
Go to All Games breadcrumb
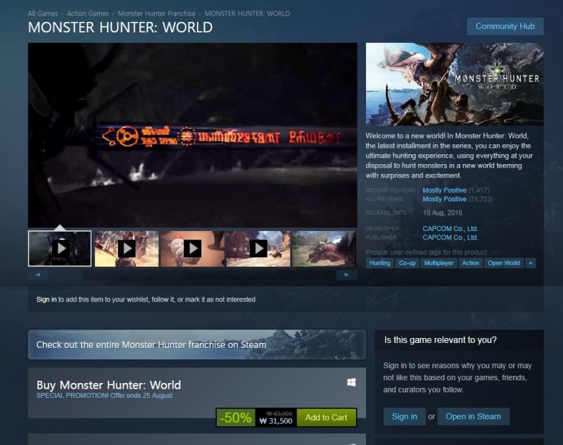(42, 13)
